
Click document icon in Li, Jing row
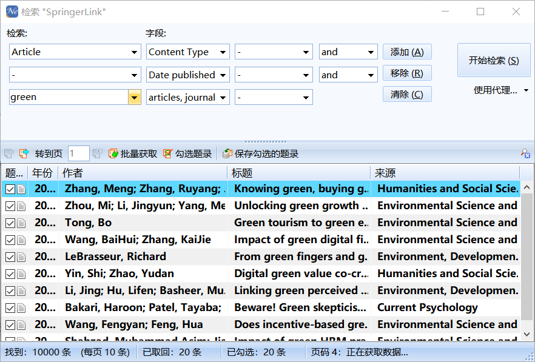tap(21, 291)
